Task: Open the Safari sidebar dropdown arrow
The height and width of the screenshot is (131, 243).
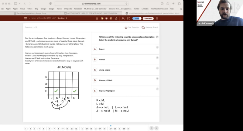Action: pyautogui.click(x=19, y=4)
